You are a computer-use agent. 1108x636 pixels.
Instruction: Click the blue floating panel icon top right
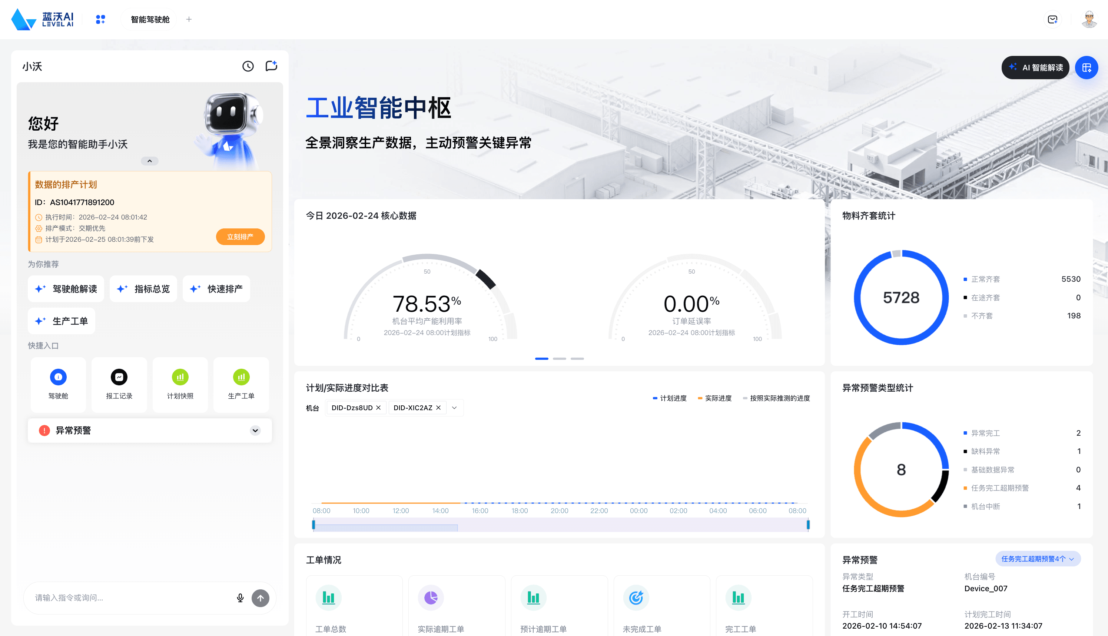click(1087, 68)
